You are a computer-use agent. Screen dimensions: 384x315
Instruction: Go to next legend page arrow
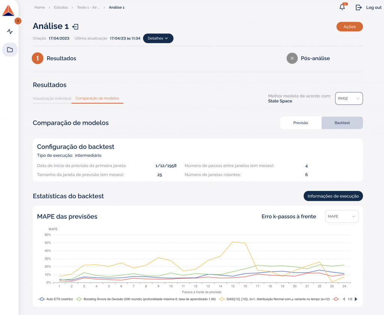coord(356,299)
